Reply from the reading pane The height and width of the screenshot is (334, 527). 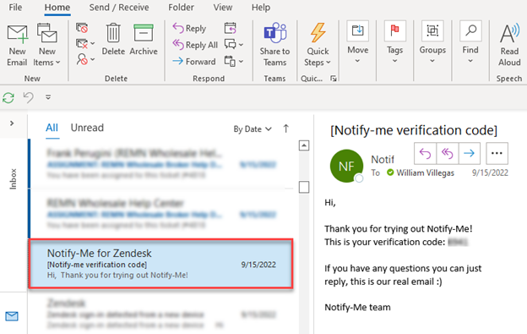425,153
